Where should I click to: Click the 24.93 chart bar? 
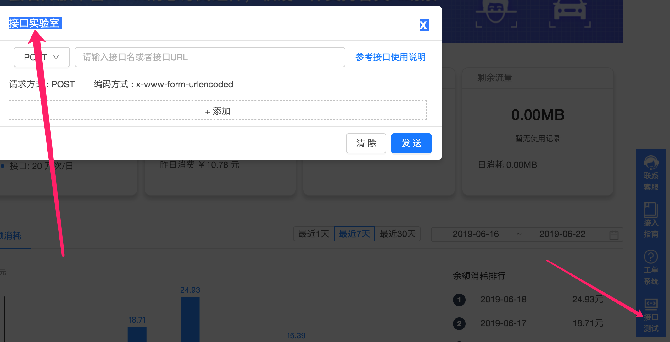tap(190, 319)
